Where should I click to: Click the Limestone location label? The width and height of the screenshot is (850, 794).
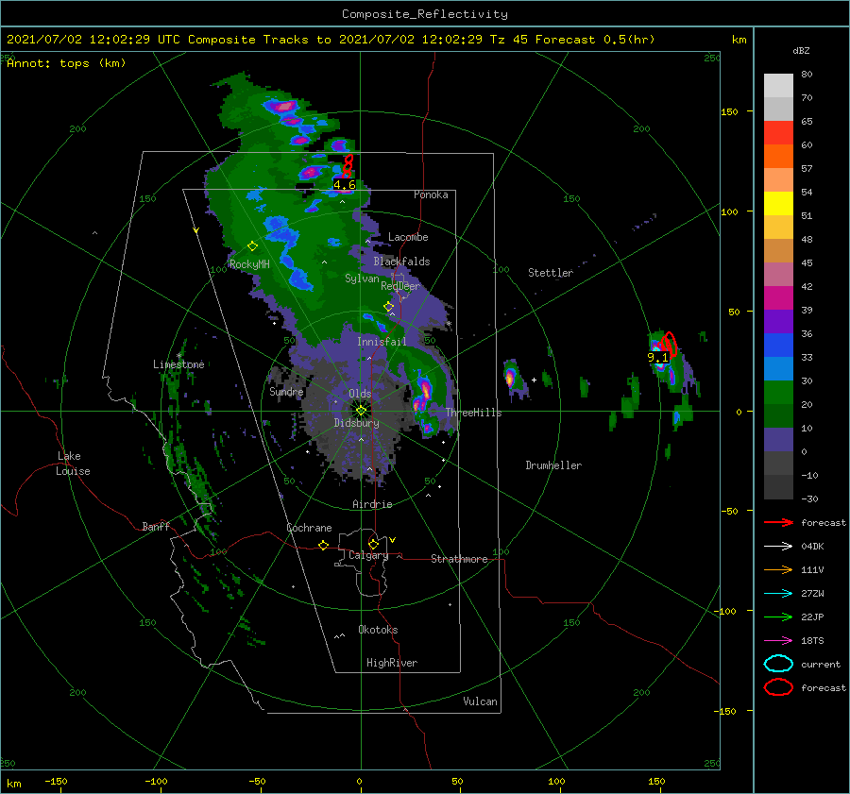pos(178,364)
